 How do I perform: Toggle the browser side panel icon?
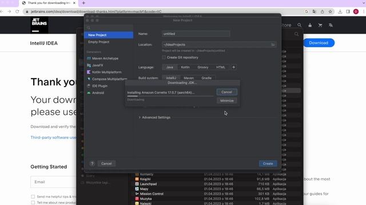pyautogui.click(x=348, y=11)
